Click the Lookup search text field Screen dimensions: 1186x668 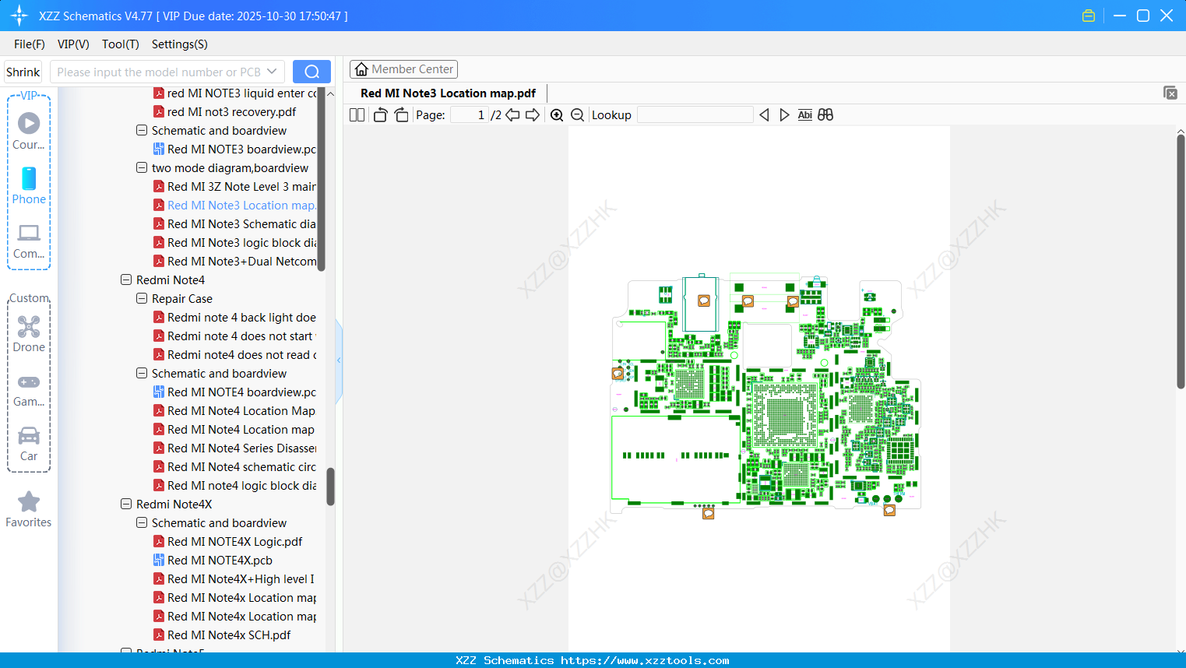coord(695,115)
